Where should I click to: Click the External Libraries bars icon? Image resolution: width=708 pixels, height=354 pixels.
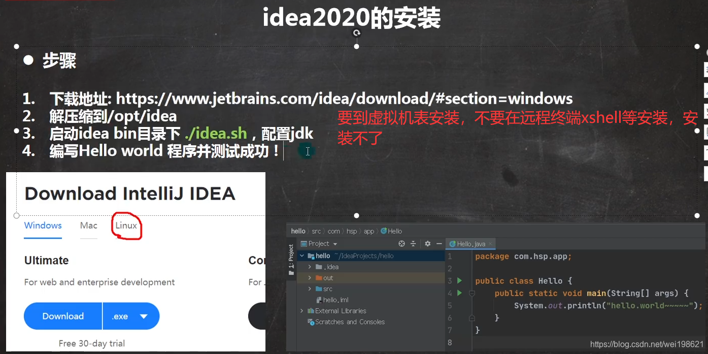pos(311,311)
